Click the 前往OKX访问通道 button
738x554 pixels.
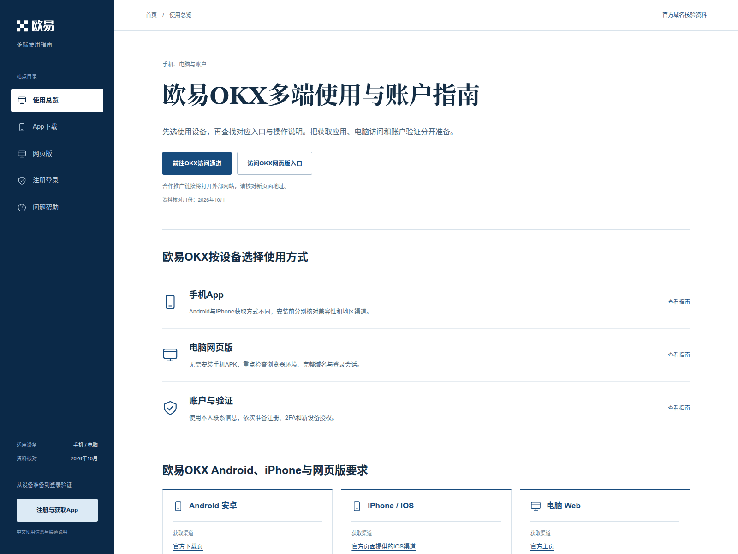pos(197,163)
